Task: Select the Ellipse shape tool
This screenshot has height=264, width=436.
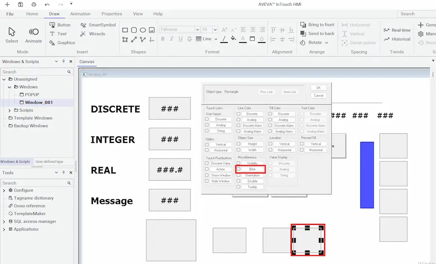Action: click(142, 30)
